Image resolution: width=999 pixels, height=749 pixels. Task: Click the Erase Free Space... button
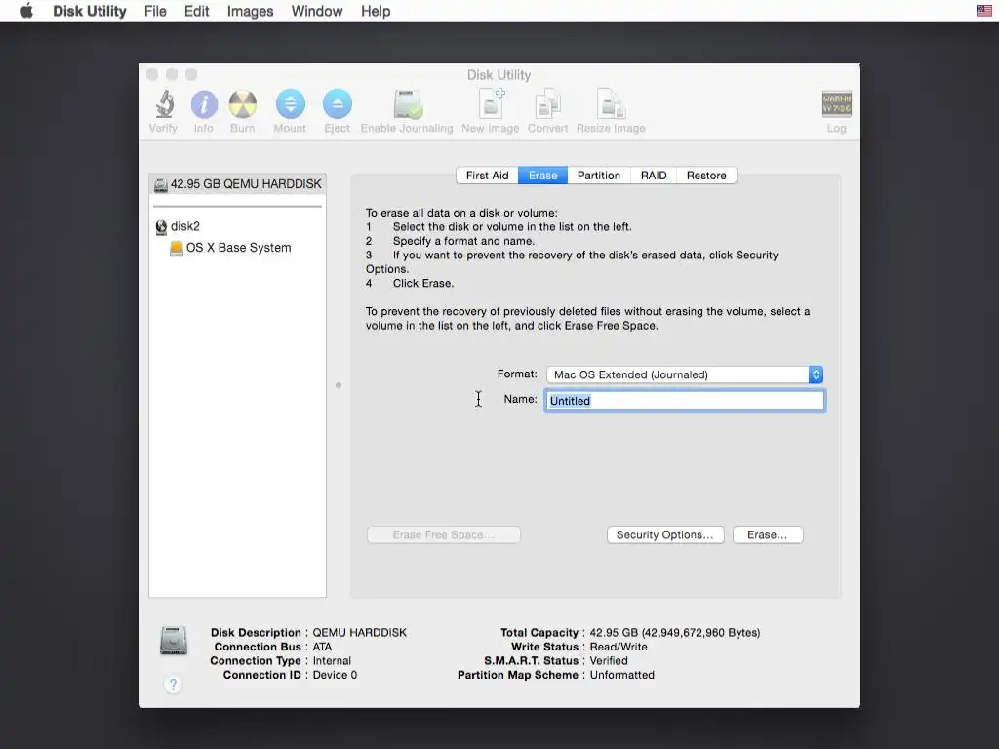[x=444, y=535]
